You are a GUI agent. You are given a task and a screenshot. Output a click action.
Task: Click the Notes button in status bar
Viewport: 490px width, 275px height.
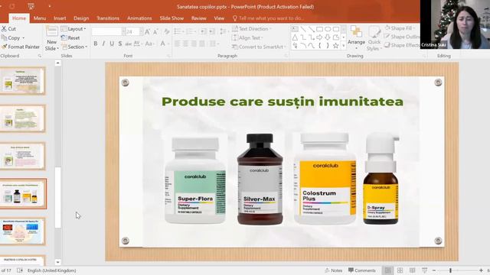click(x=334, y=270)
